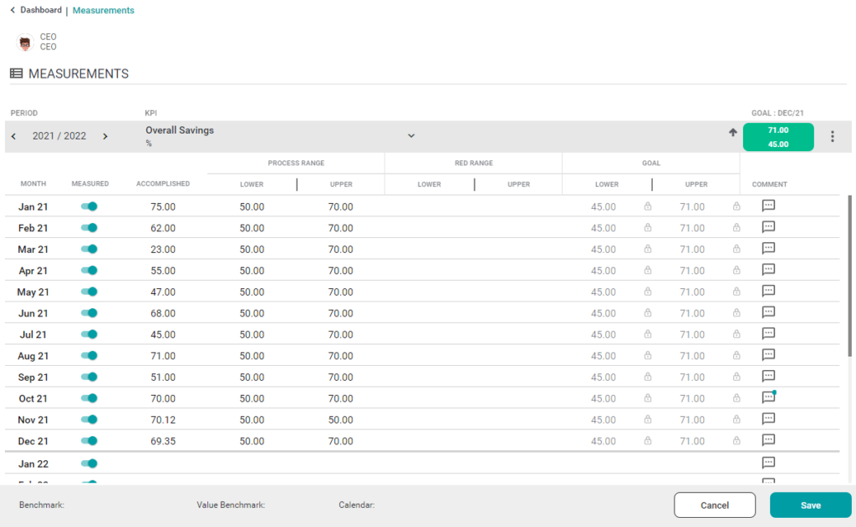Toggle the Jan 22 measured switch
The width and height of the screenshot is (856, 527).
[89, 464]
